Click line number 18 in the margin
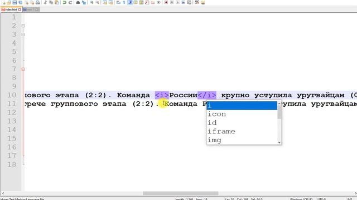The height and width of the screenshot is (200, 357). pyautogui.click(x=12, y=164)
